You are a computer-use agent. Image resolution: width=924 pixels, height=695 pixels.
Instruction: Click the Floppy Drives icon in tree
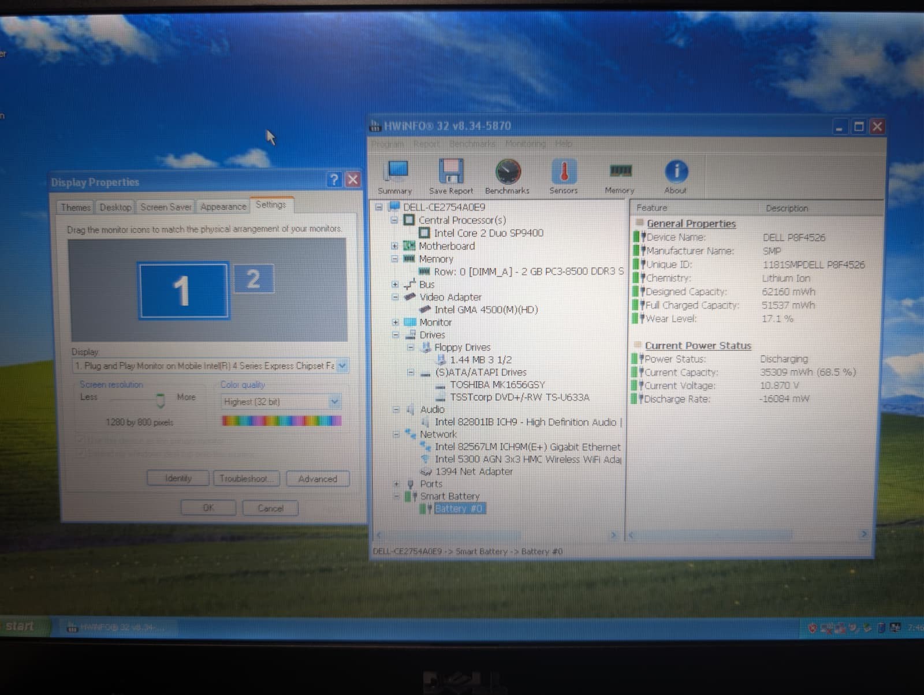(426, 347)
